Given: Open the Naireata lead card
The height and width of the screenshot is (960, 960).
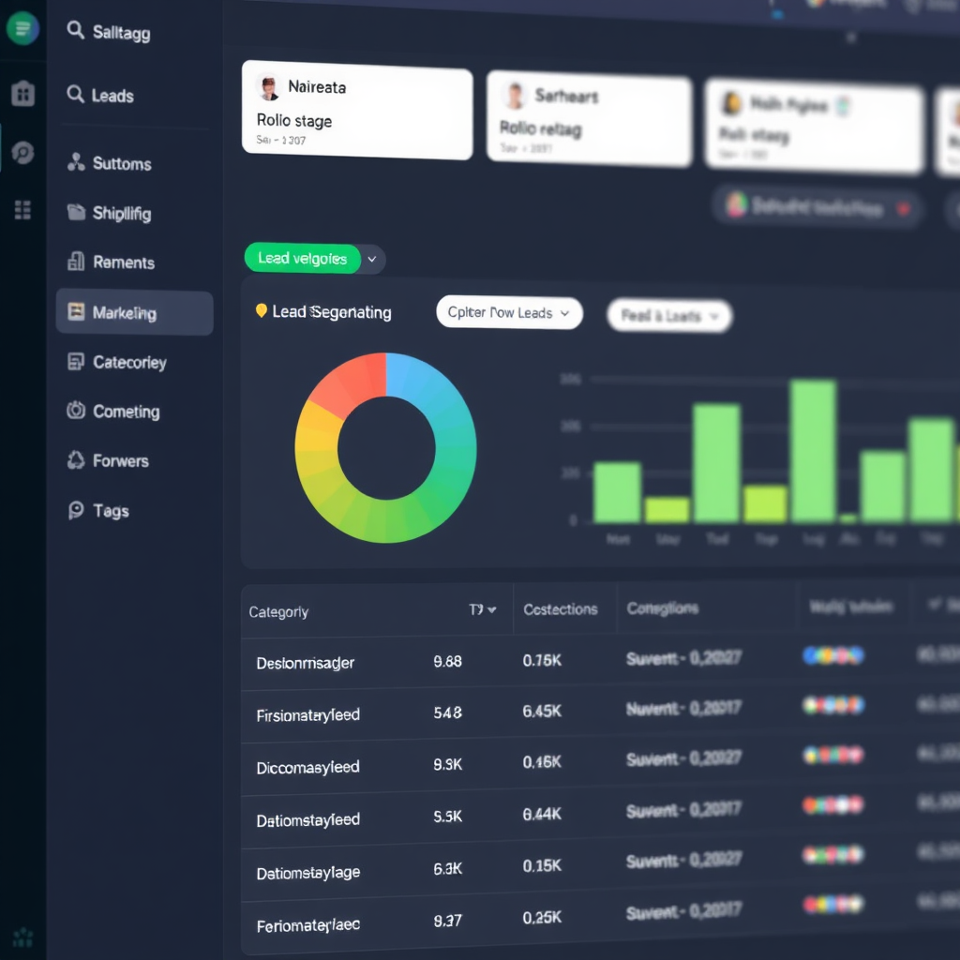Looking at the screenshot, I should coord(356,111).
